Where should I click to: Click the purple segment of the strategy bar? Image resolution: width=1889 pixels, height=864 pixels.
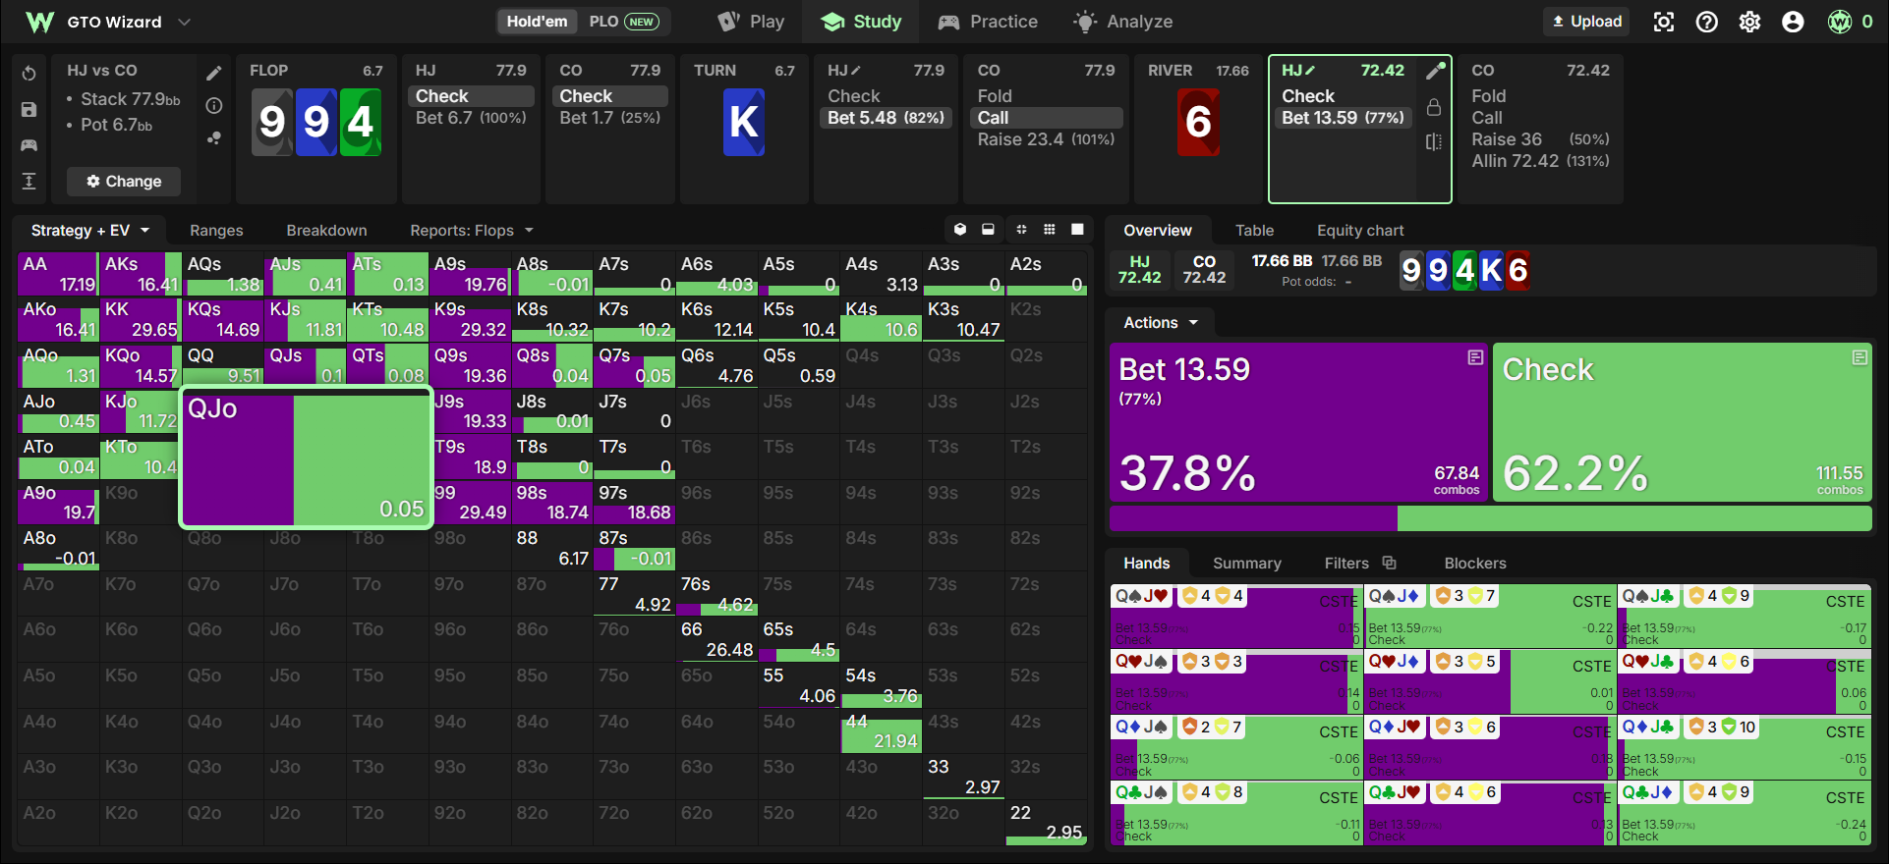point(1253,518)
